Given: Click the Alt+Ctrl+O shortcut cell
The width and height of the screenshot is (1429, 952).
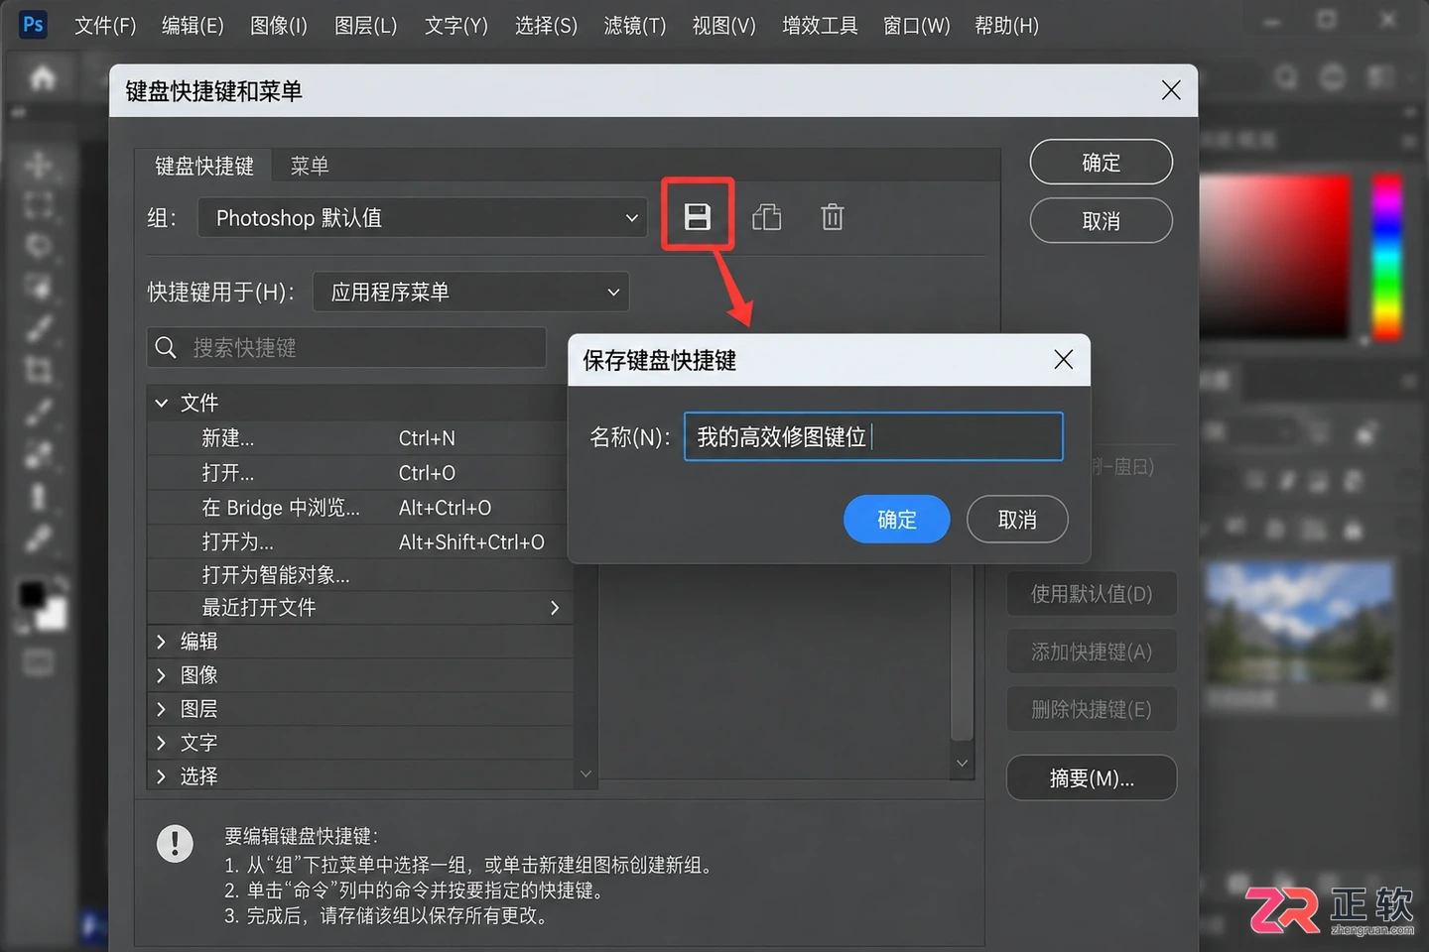Looking at the screenshot, I should click(445, 508).
